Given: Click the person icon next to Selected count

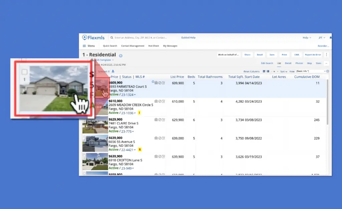Looking at the screenshot, I should [x=113, y=71].
